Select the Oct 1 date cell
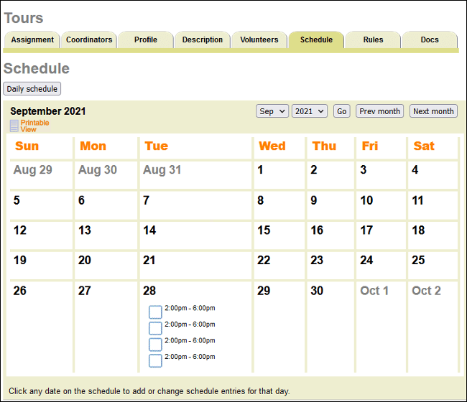Image resolution: width=467 pixels, height=402 pixels. (374, 291)
